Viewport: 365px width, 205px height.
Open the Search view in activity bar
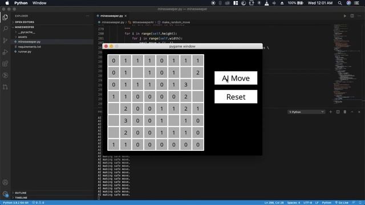[x=5, y=29]
